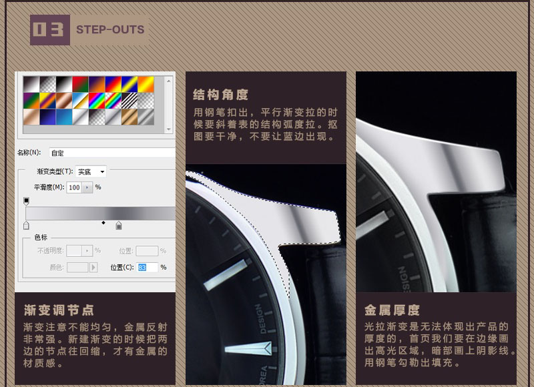534x387 pixels.
Task: Pick the bottom-row black-to-transparent preset
Action: (x=97, y=117)
